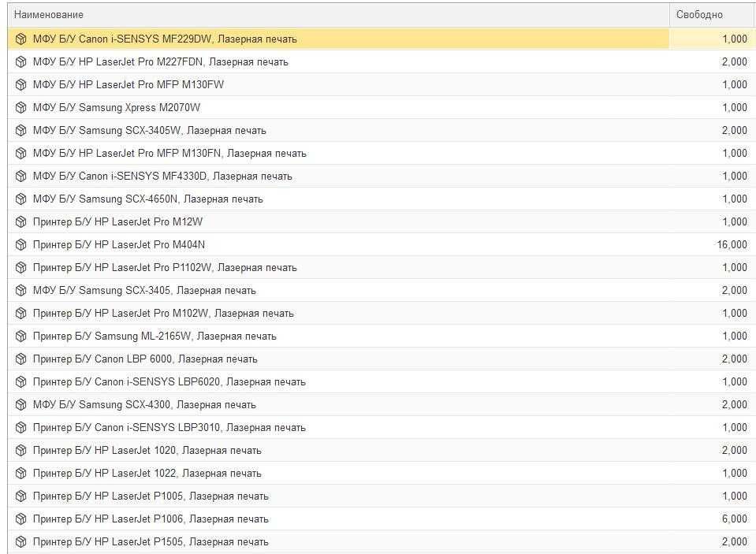The height and width of the screenshot is (554, 756).
Task: Click free quantity 16,000 for HP M404N
Action: coord(732,245)
